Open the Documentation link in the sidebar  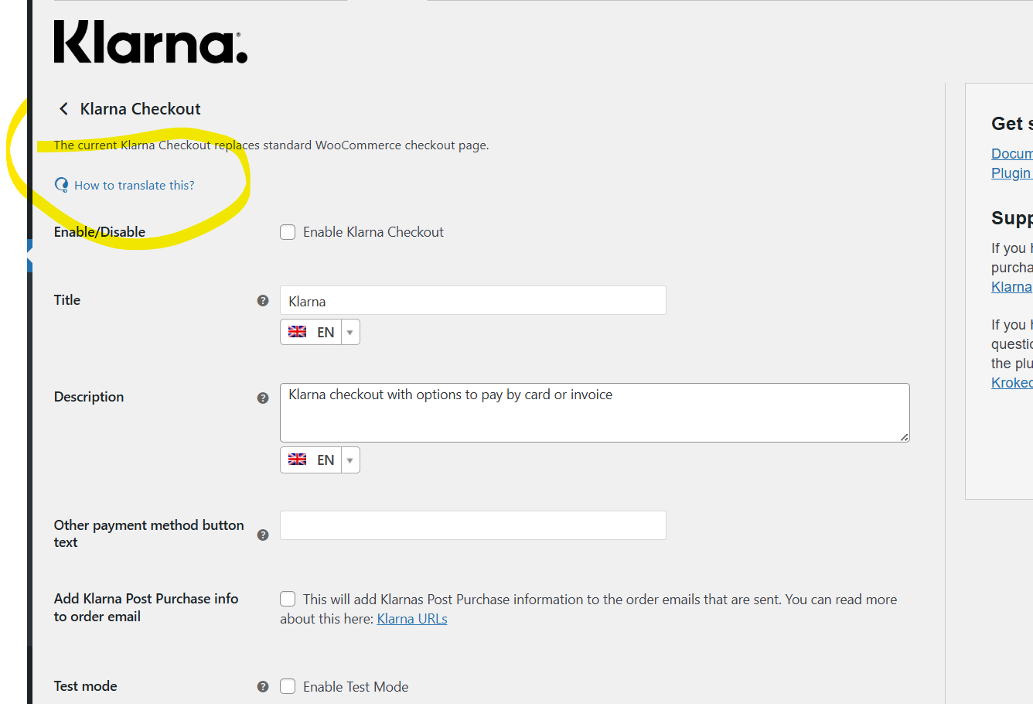click(1012, 154)
